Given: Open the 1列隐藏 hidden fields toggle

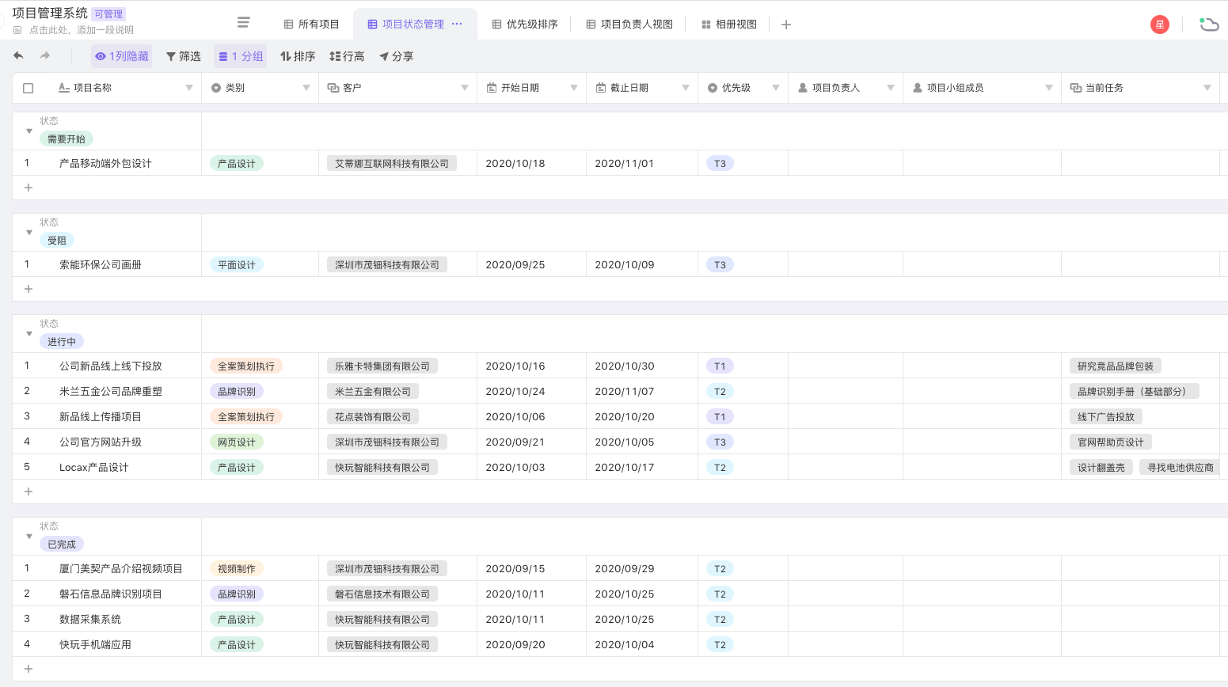Looking at the screenshot, I should click(121, 56).
